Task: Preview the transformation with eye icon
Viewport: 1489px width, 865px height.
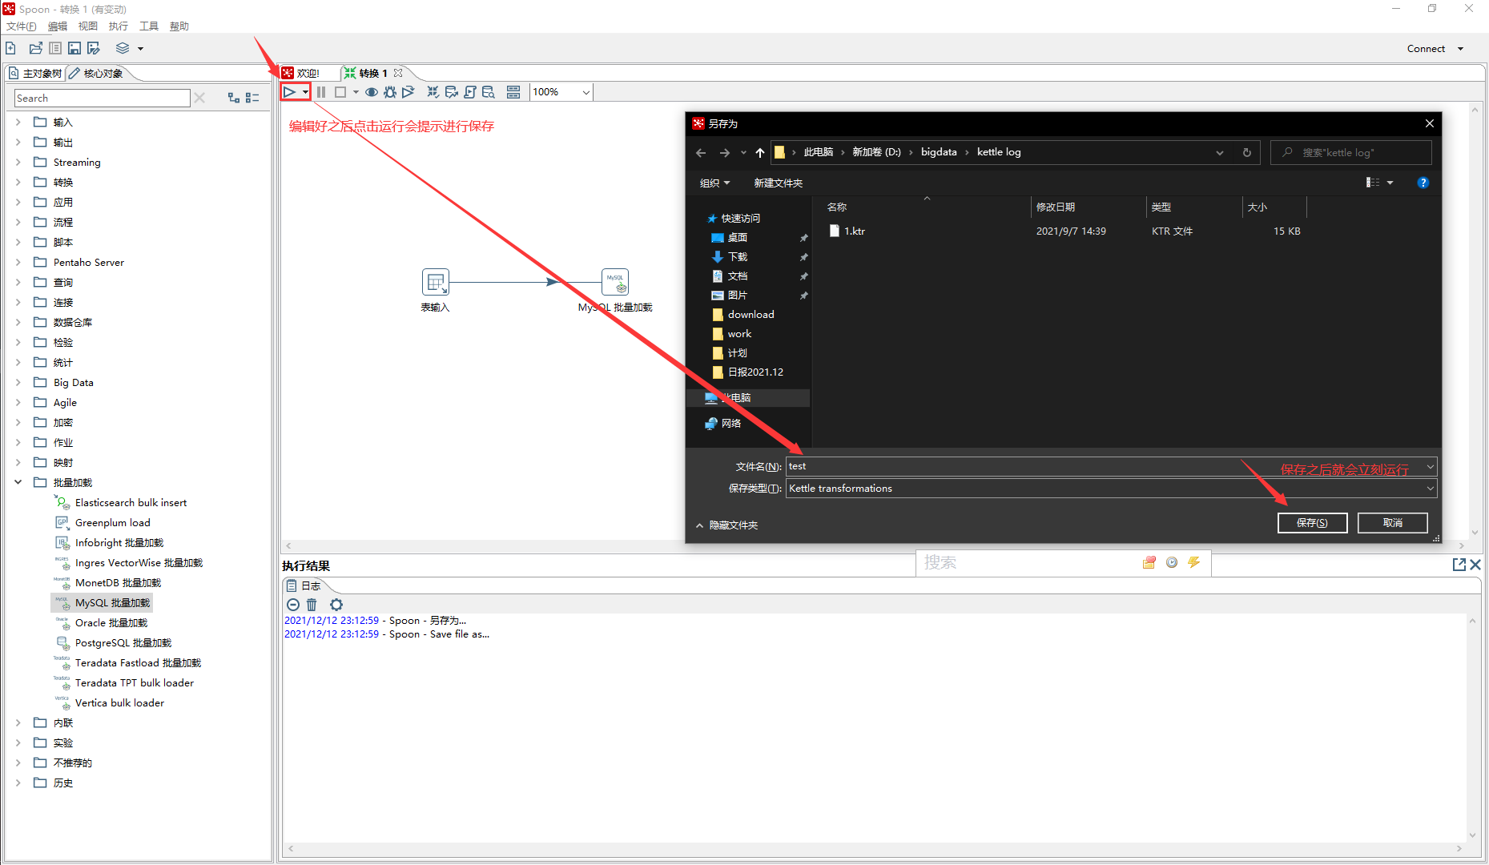Action: tap(372, 92)
